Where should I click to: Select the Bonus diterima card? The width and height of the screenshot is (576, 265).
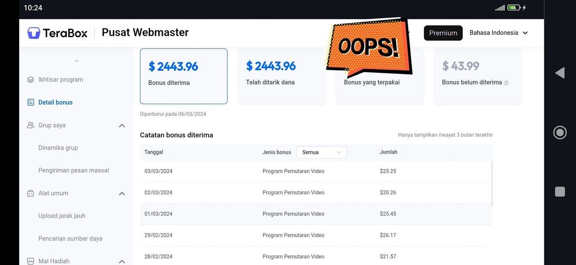coord(184,76)
